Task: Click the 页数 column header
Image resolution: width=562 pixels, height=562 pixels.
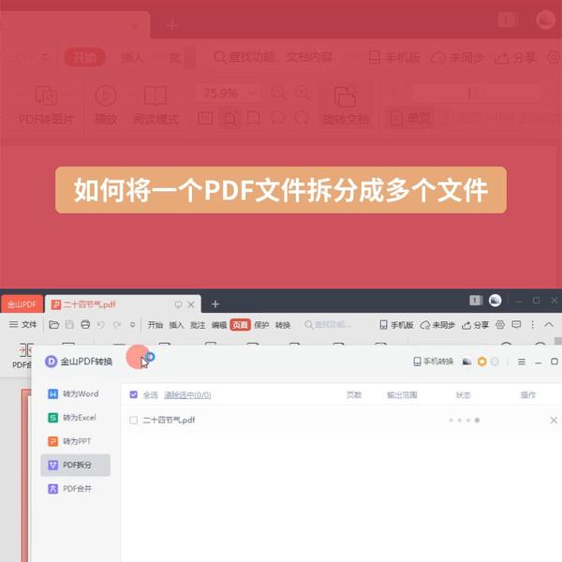Action: click(354, 395)
